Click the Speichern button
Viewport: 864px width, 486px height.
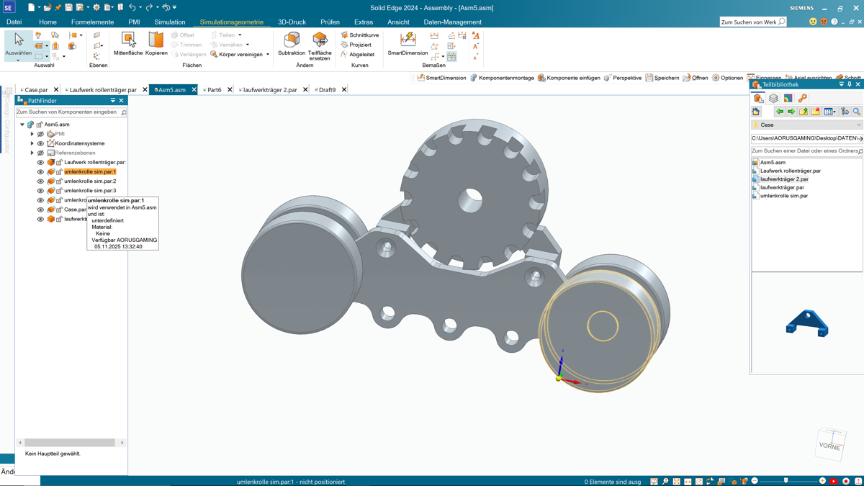coord(662,78)
